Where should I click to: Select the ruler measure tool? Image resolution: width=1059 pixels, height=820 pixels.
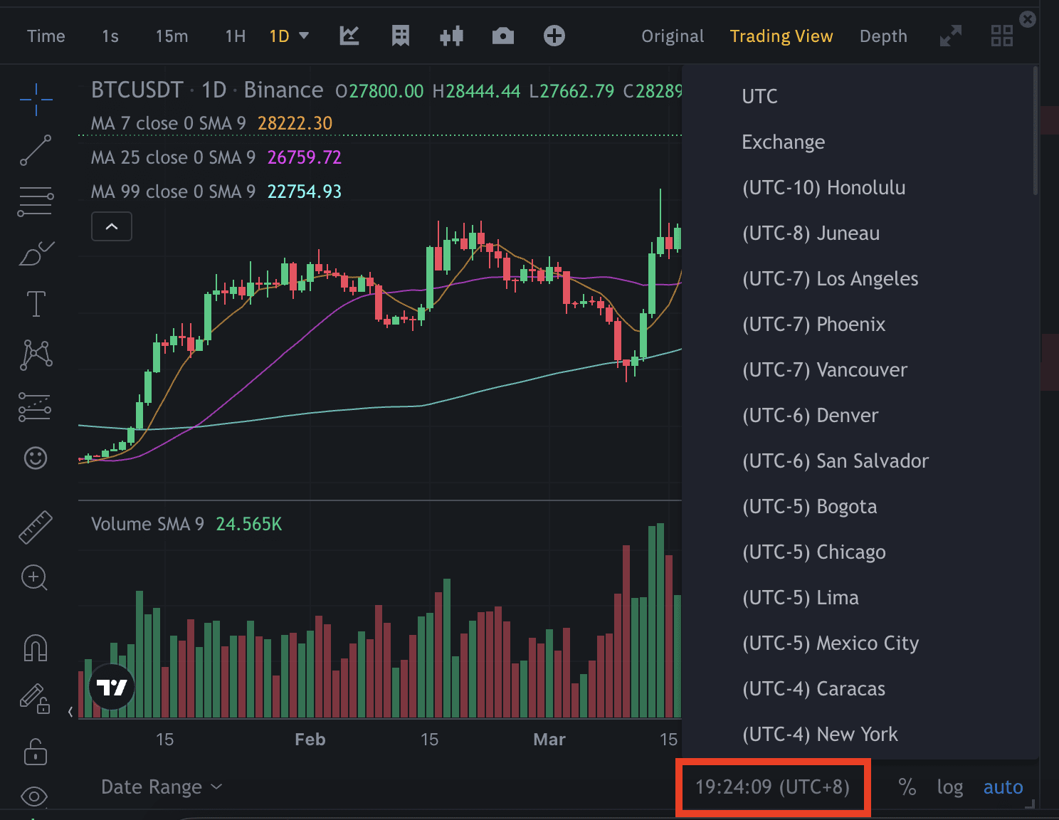[36, 527]
